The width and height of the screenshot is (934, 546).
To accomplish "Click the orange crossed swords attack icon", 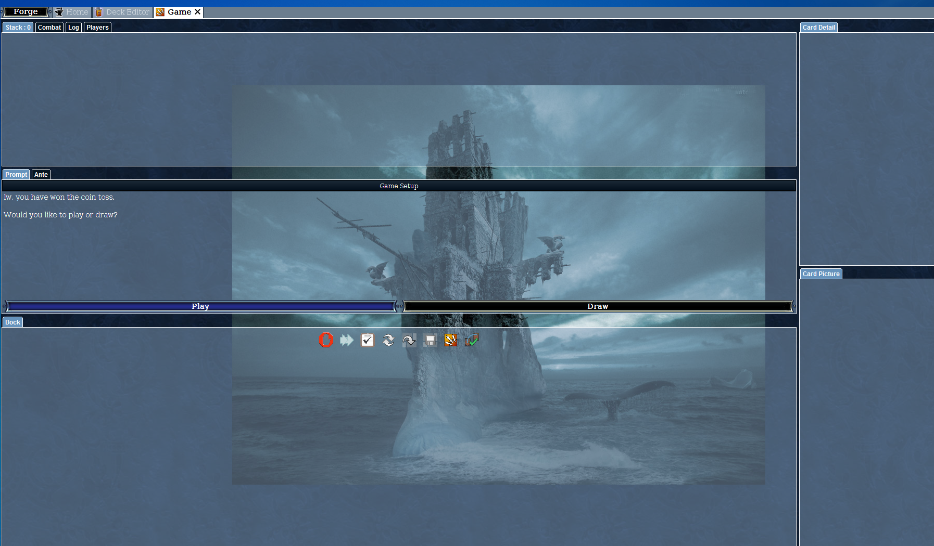I will coord(451,340).
